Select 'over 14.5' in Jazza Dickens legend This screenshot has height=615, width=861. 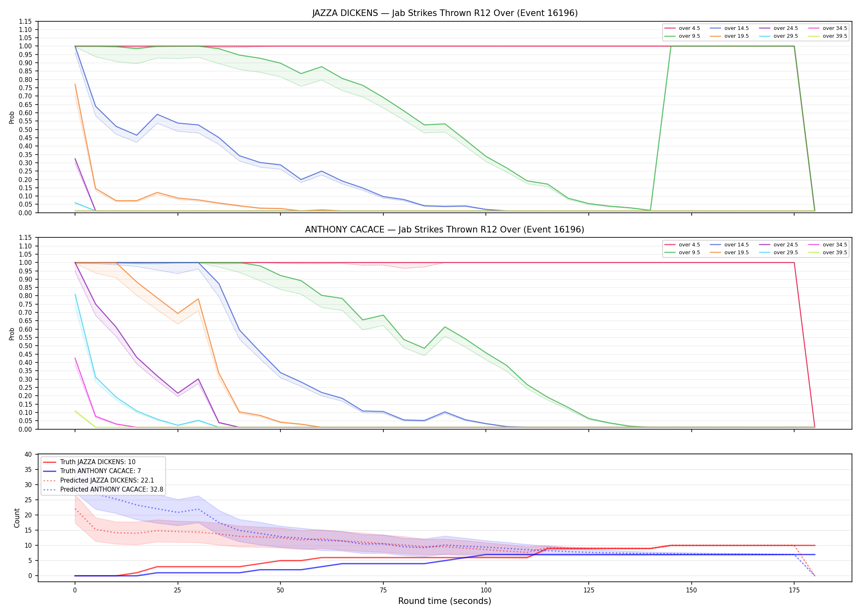point(729,28)
